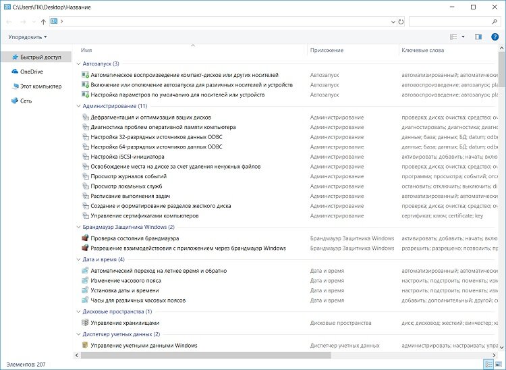Open the view options dropdown arrow
506x370 pixels.
point(463,37)
